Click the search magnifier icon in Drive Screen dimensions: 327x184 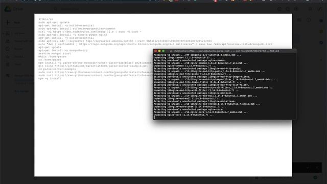tap(55, 9)
